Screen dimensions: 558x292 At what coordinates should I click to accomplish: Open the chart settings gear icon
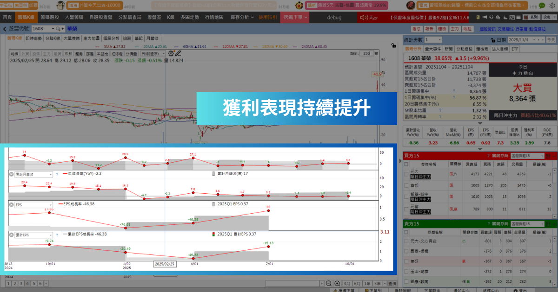coord(171,53)
